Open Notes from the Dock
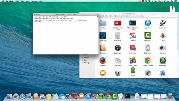The height and width of the screenshot is (101, 179). 49,96
